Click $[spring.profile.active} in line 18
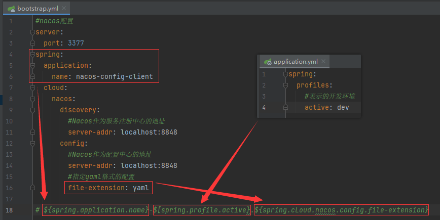The image size is (440, 220). [x=202, y=210]
